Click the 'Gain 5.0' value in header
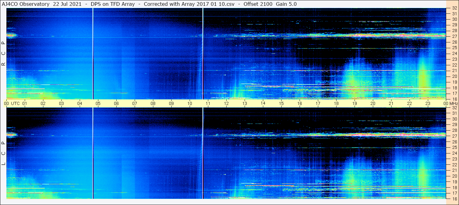This screenshot has width=459, height=205. click(286, 4)
